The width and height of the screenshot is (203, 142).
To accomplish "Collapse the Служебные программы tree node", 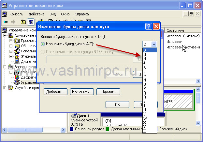I will pyautogui.click(x=5, y=35).
